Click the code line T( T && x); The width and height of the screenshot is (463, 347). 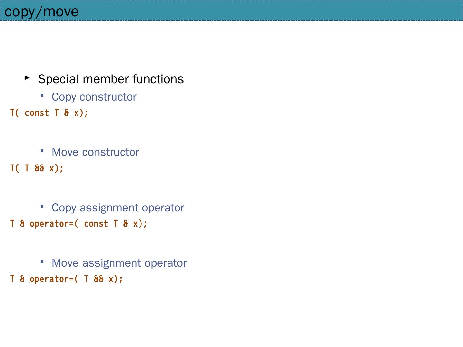(x=37, y=168)
